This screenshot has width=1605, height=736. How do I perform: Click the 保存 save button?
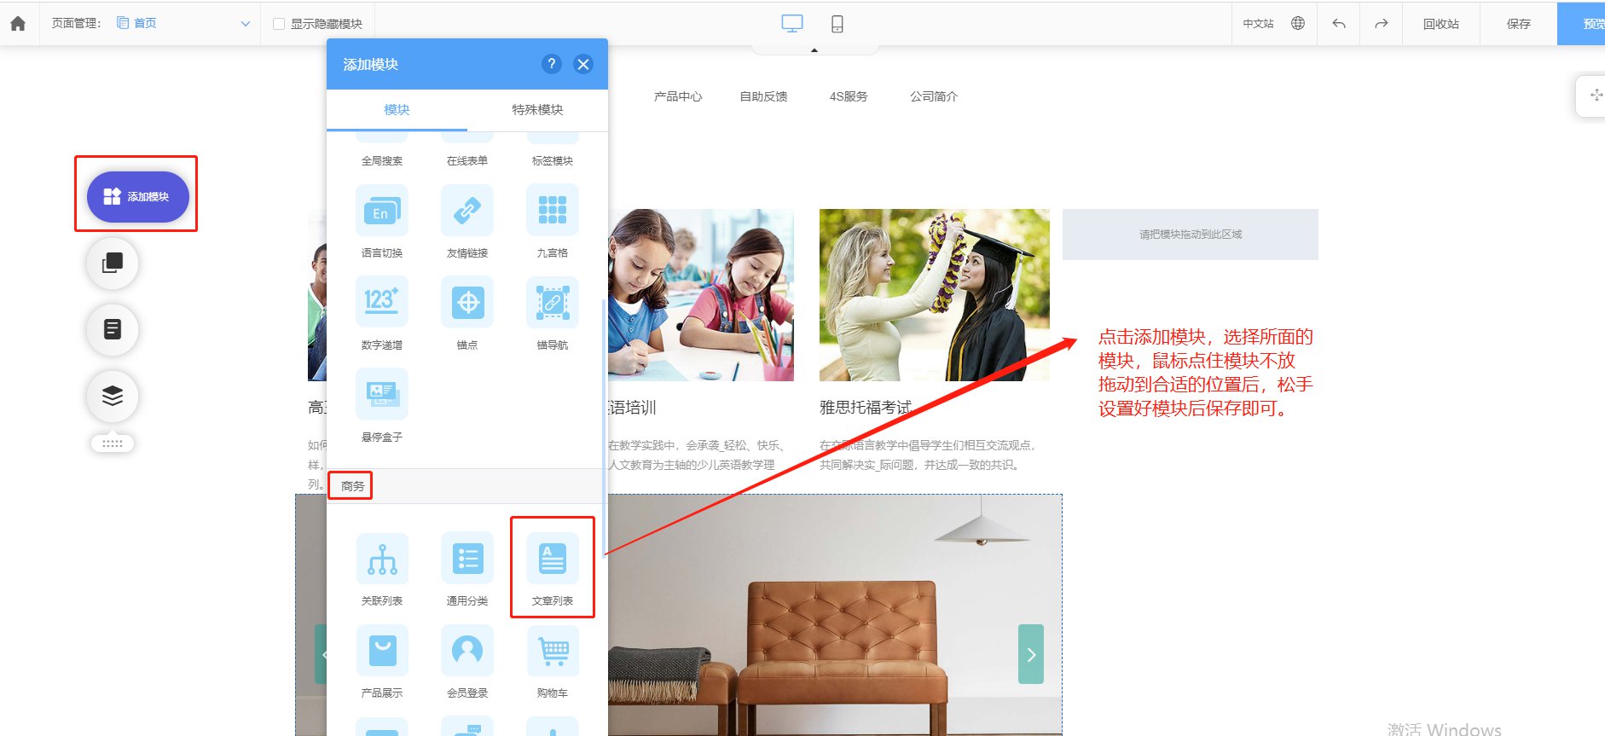click(x=1519, y=24)
